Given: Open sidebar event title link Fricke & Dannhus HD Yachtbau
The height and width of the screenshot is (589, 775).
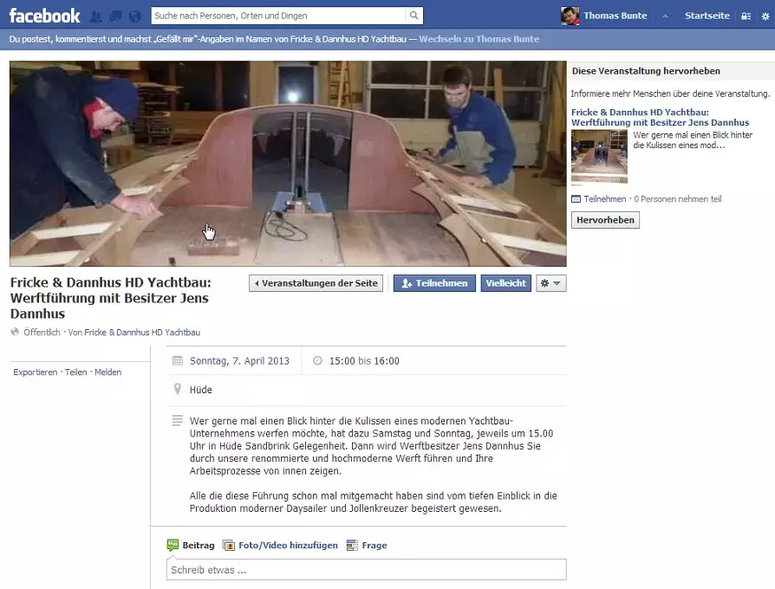Looking at the screenshot, I should click(x=660, y=118).
